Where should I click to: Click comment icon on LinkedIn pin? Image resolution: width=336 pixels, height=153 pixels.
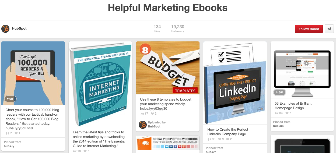pyautogui.click(x=228, y=139)
